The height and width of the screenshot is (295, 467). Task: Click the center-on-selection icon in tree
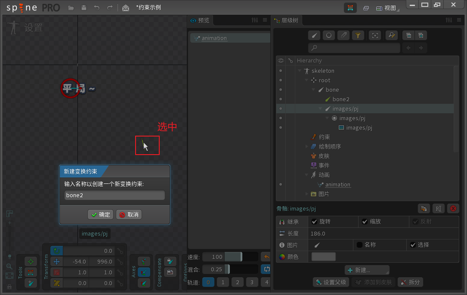(375, 35)
